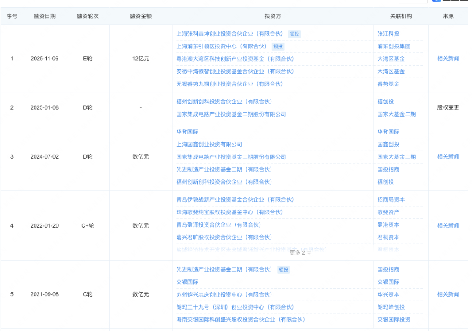Open 国投招商 in the 2021-09-08 row
Image resolution: width=472 pixels, height=331 pixels.
pyautogui.click(x=389, y=270)
